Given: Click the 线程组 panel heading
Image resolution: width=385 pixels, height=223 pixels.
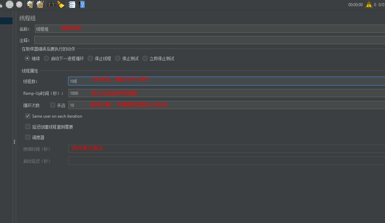Looking at the screenshot, I should point(27,18).
